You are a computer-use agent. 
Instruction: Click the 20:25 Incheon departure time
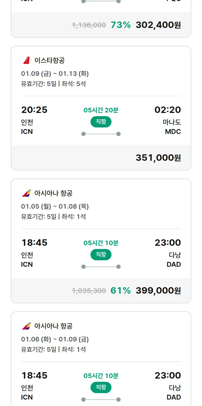click(34, 110)
